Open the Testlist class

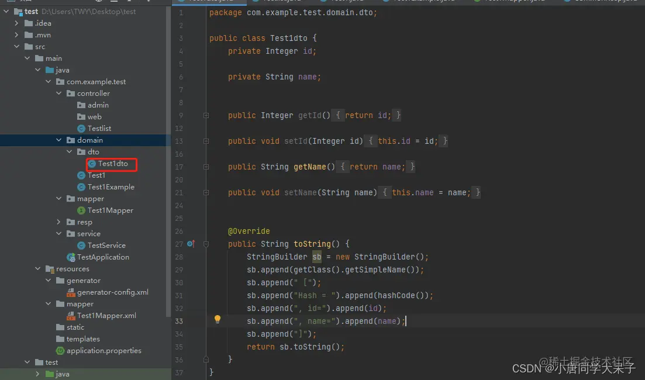[x=99, y=128]
